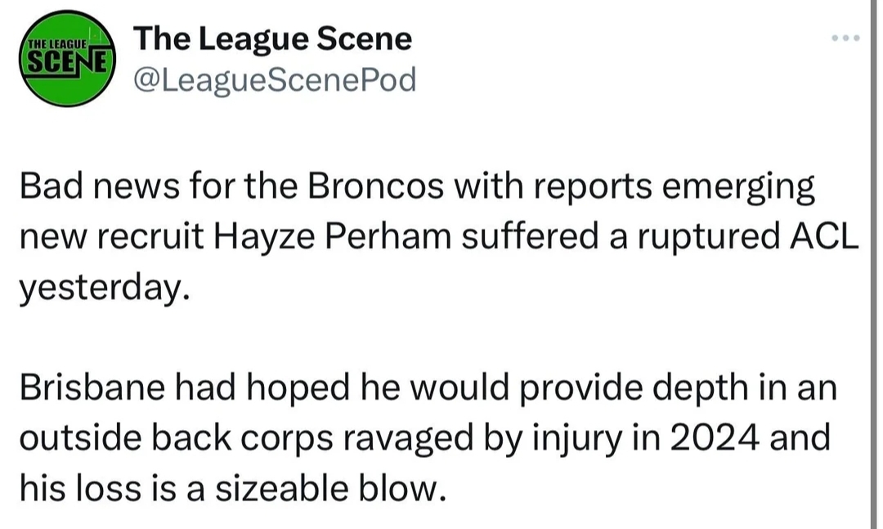Click the word Brisbane in second paragraph
The image size is (883, 529).
[92, 388]
